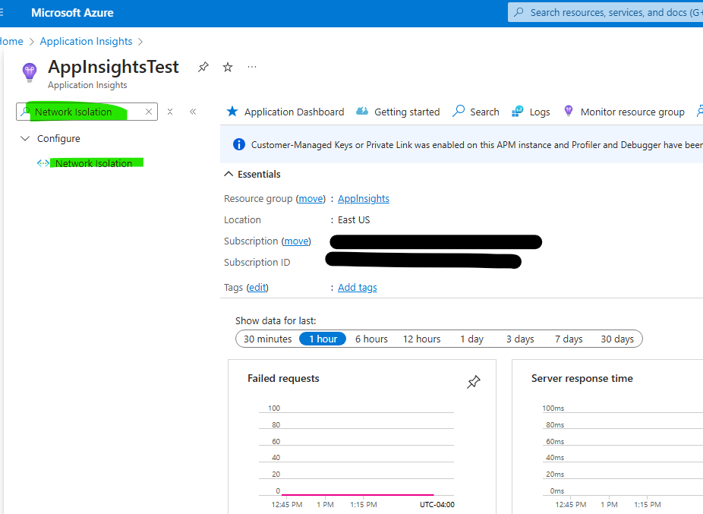
Task: Open Application Dashboard from the toolbar
Action: coord(285,112)
